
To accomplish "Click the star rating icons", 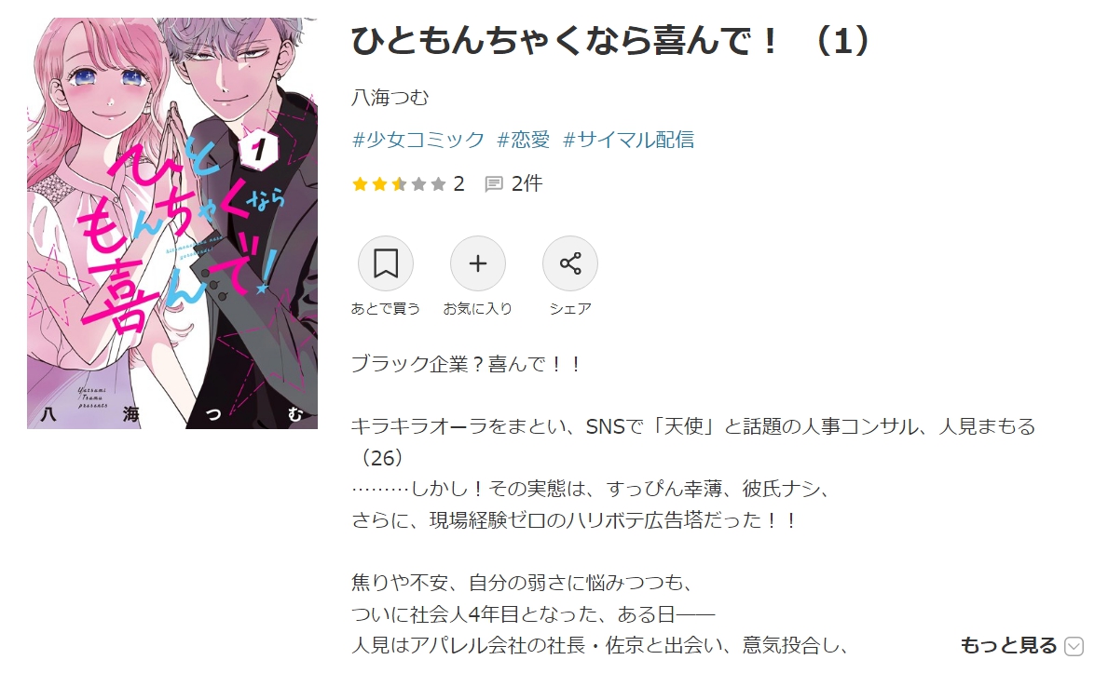I will [x=399, y=184].
